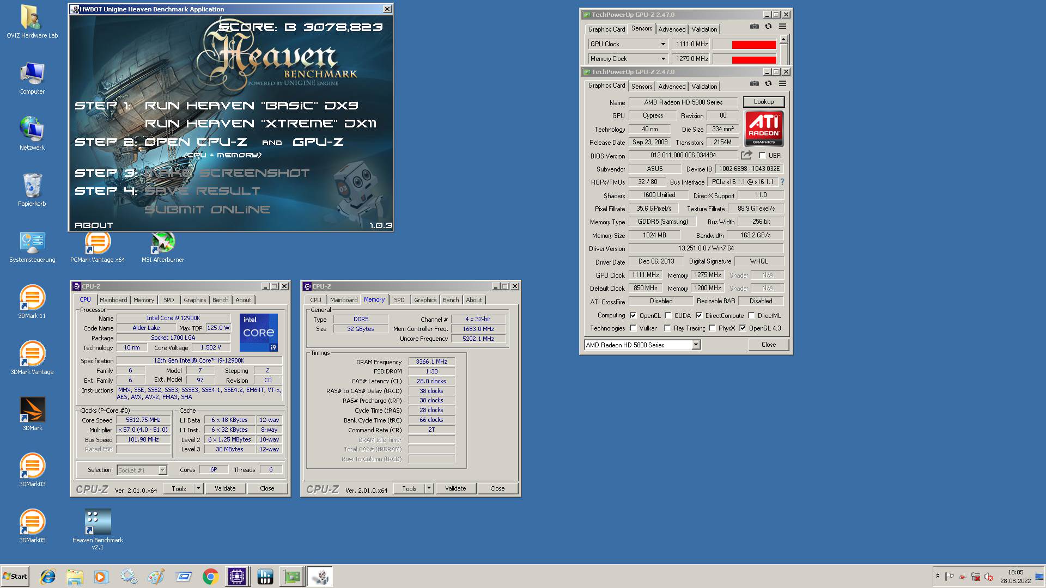
Task: Open Validation tab in GPU-Z Sensors window
Action: click(704, 29)
